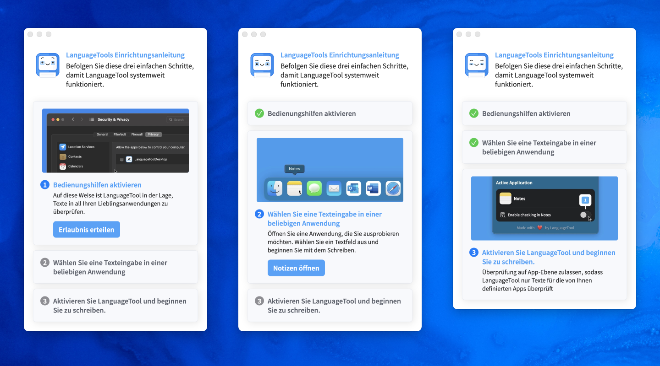Image resolution: width=660 pixels, height=366 pixels.
Task: Click the green checkmark for Bedienungshilfen aktivieren in the right window
Action: pos(474,113)
